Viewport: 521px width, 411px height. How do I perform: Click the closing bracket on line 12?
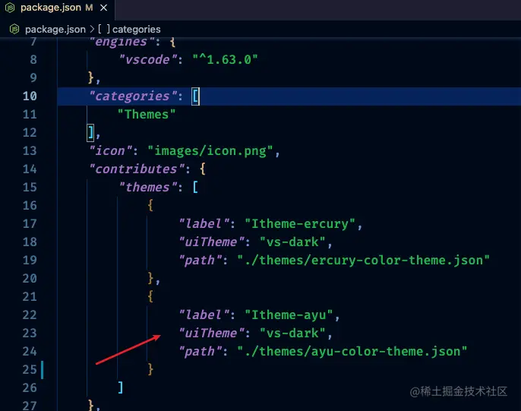(x=90, y=133)
